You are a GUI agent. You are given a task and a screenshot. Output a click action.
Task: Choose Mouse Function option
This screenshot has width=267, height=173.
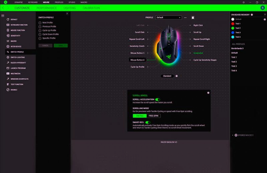(16, 30)
